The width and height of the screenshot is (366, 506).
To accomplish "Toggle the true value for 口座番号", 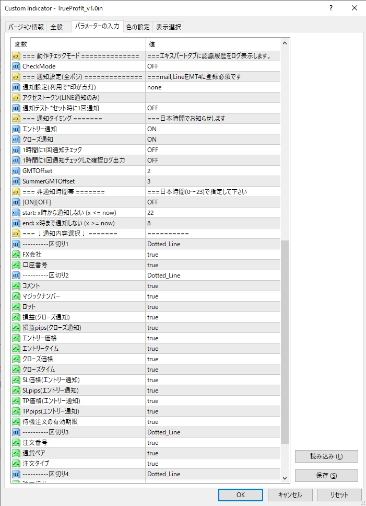I will (x=213, y=265).
